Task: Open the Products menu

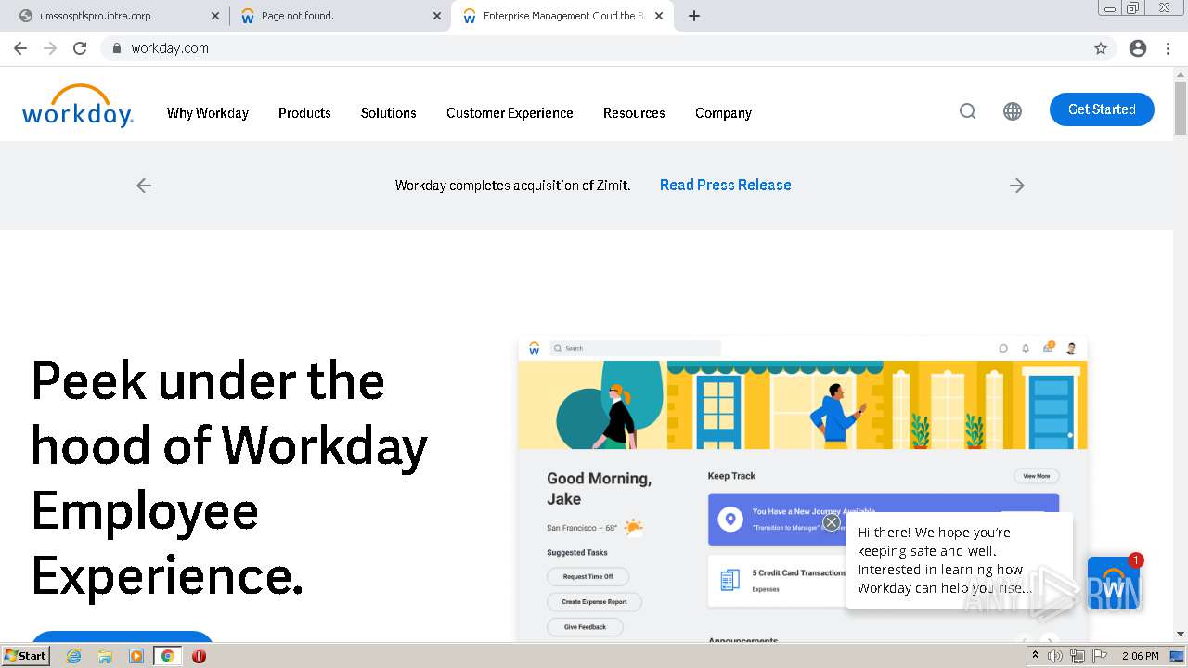Action: click(x=304, y=113)
